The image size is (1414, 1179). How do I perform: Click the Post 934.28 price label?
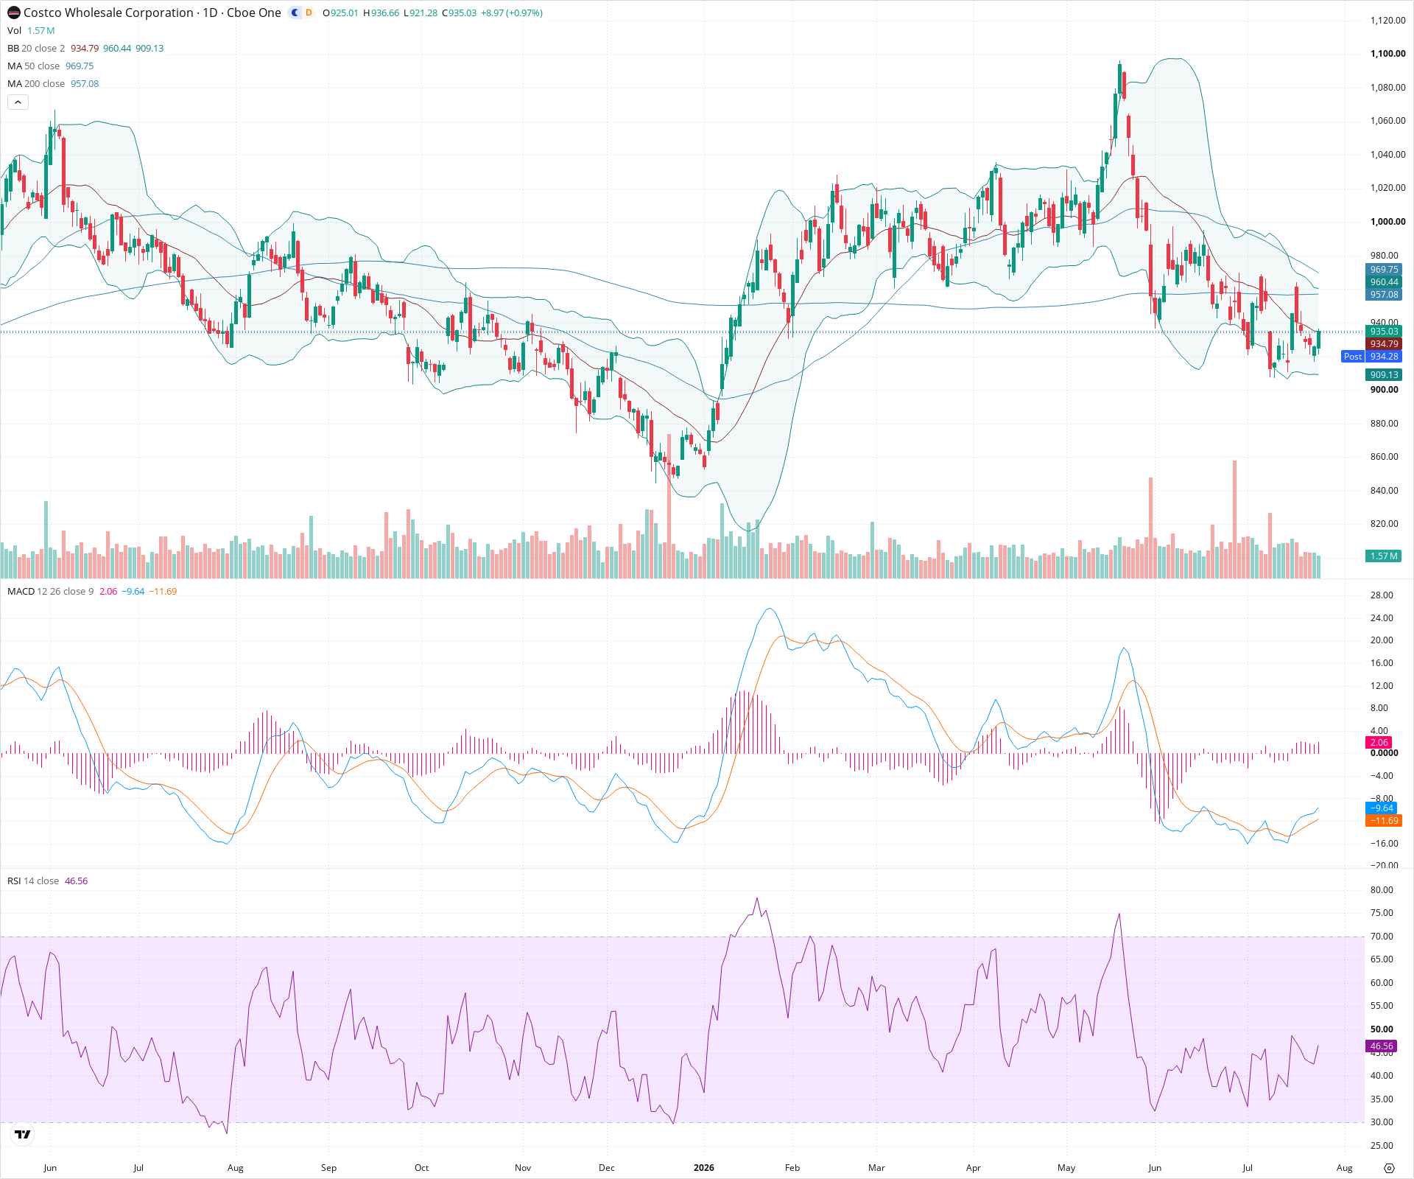tap(1371, 357)
